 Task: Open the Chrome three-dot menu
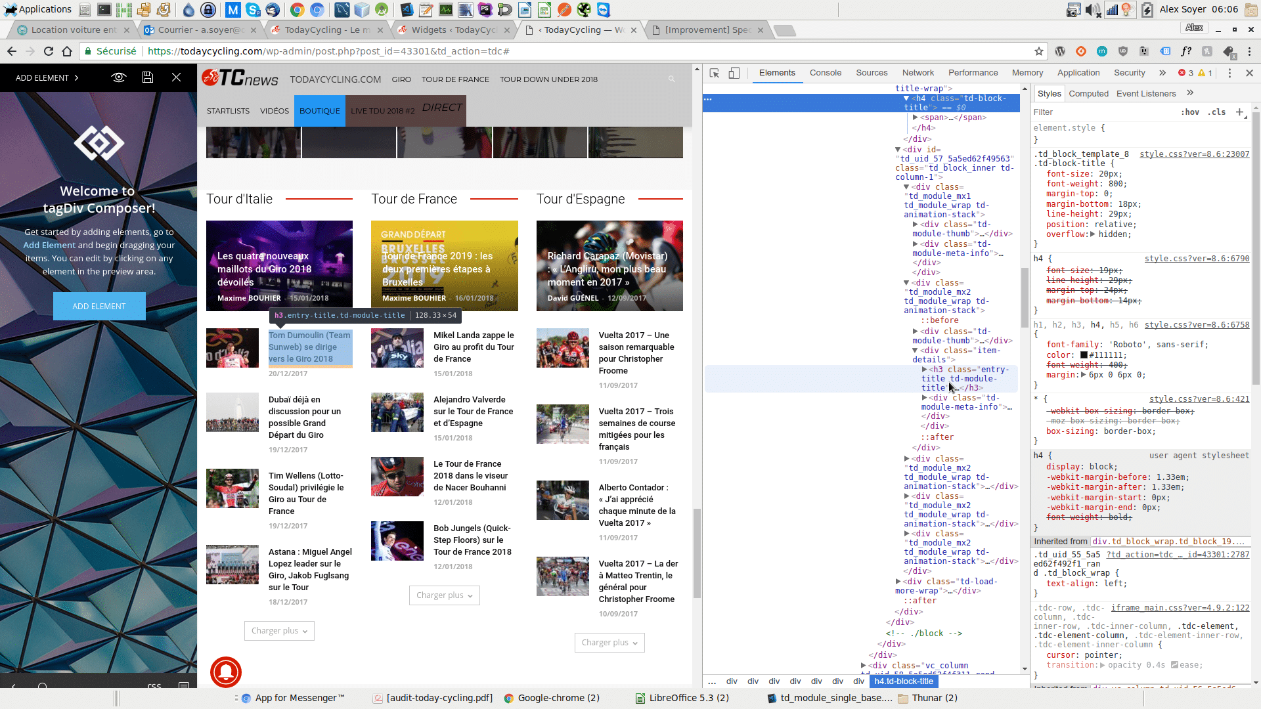tap(1249, 51)
